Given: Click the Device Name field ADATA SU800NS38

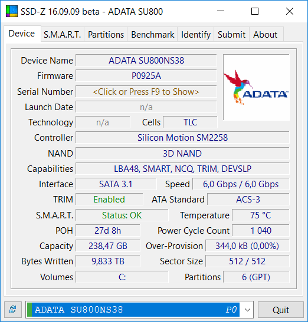Looking at the screenshot, I should point(146,61).
